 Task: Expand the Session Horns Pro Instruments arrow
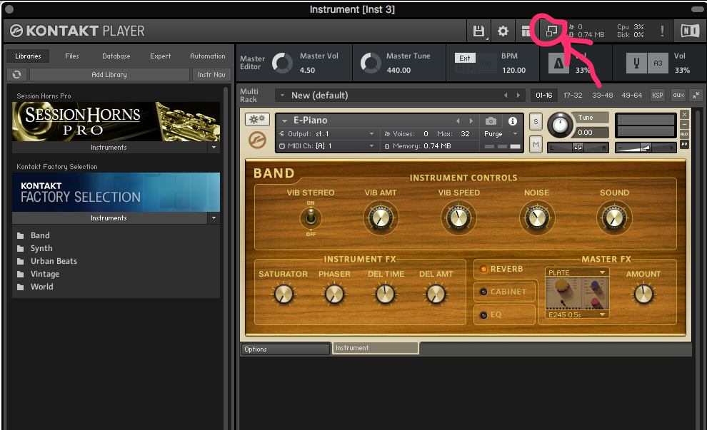[214, 147]
